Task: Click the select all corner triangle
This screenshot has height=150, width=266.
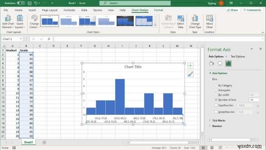Action: click(4, 46)
